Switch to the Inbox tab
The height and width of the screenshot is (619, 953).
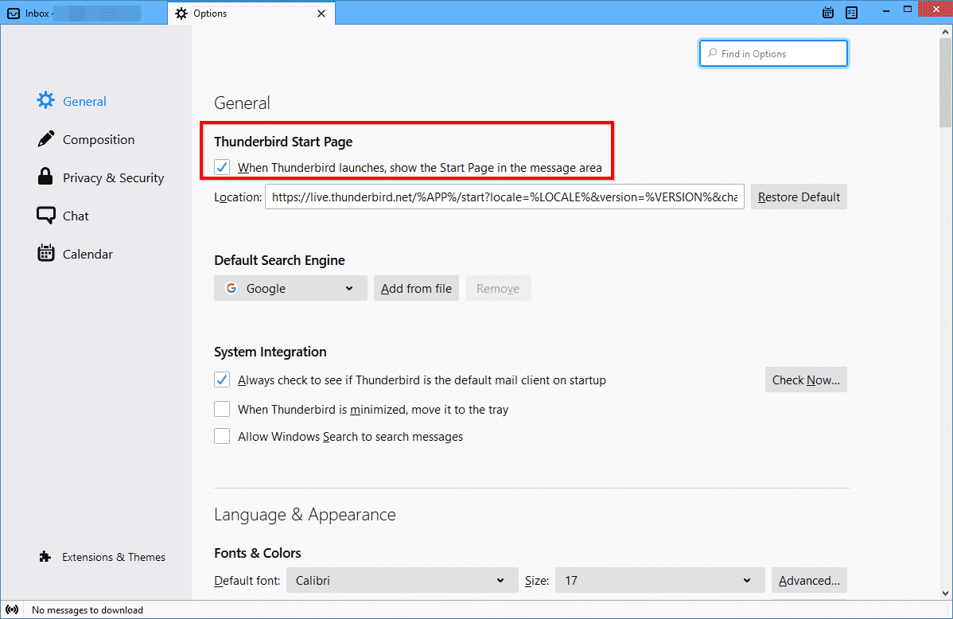[84, 13]
